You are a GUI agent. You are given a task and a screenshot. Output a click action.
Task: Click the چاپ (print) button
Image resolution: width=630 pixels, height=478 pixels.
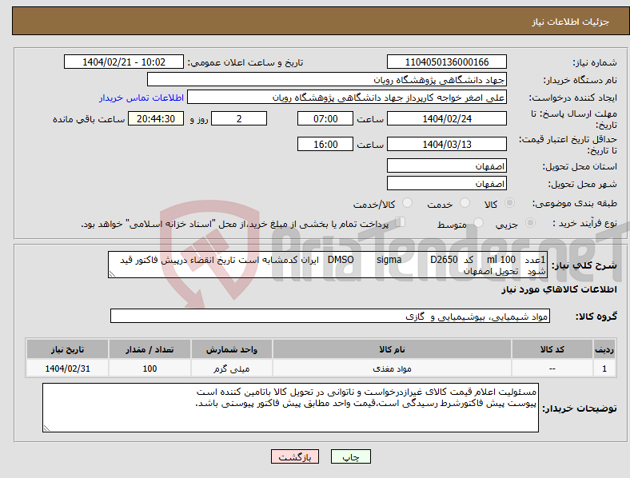point(351,456)
